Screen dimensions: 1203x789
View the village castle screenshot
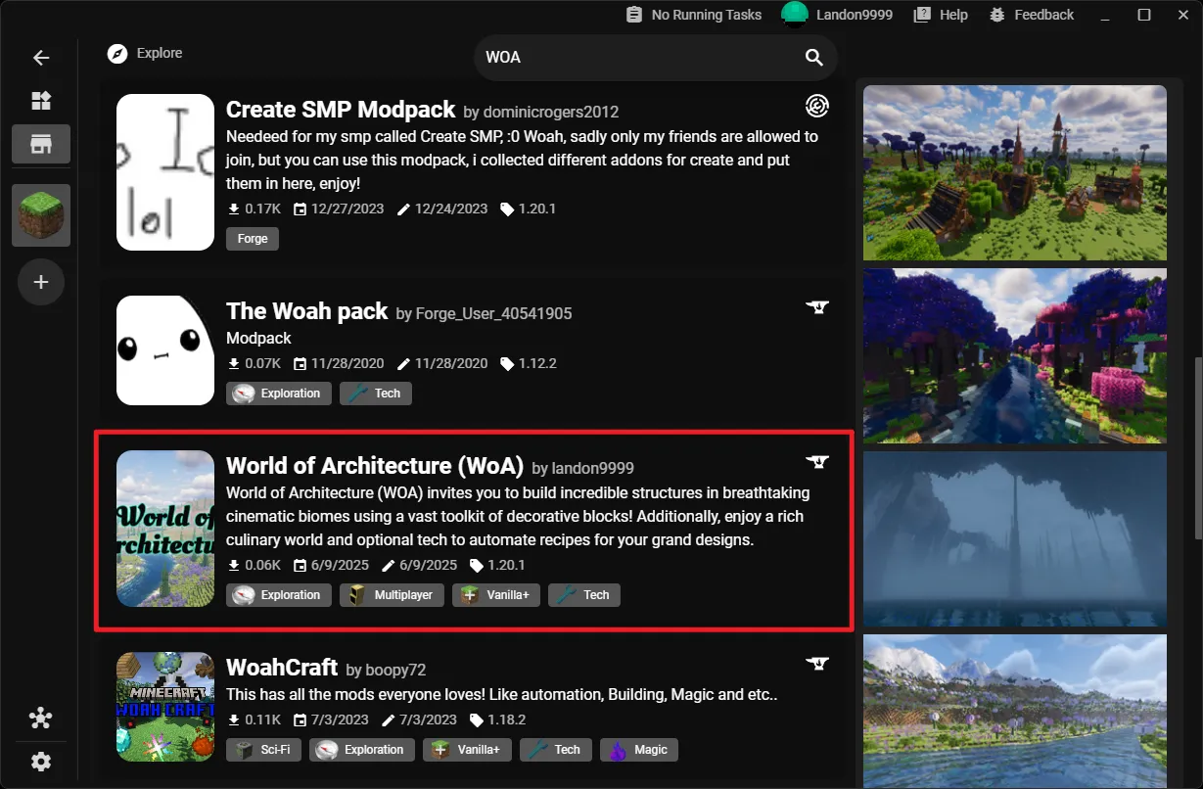pos(1015,173)
